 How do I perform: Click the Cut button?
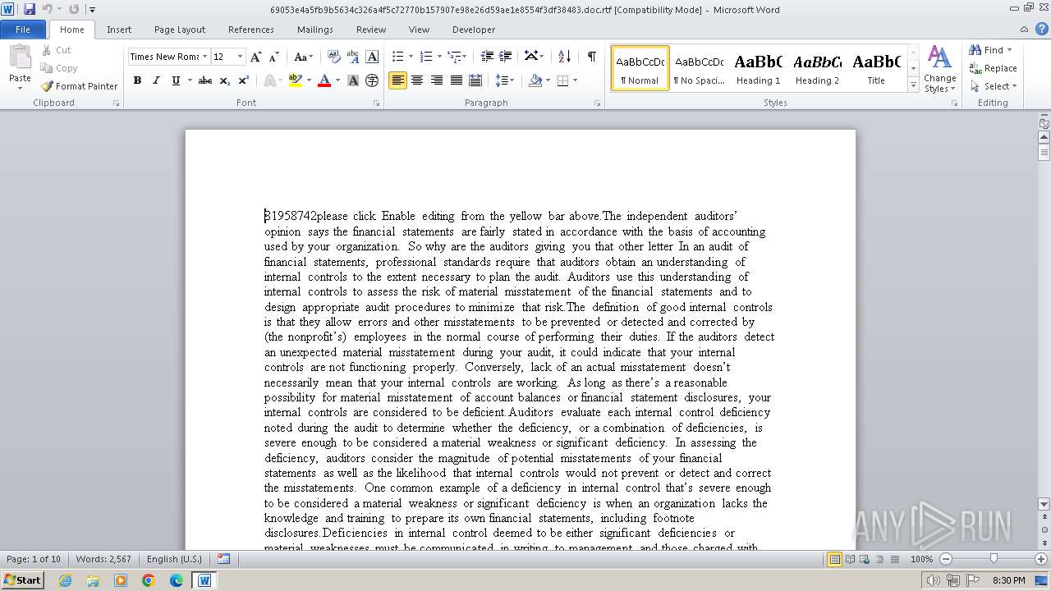[56, 50]
